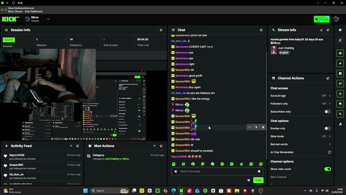This screenshot has width=346, height=195.
Task: Open the profile avatar menu top right
Action: [x=336, y=19]
